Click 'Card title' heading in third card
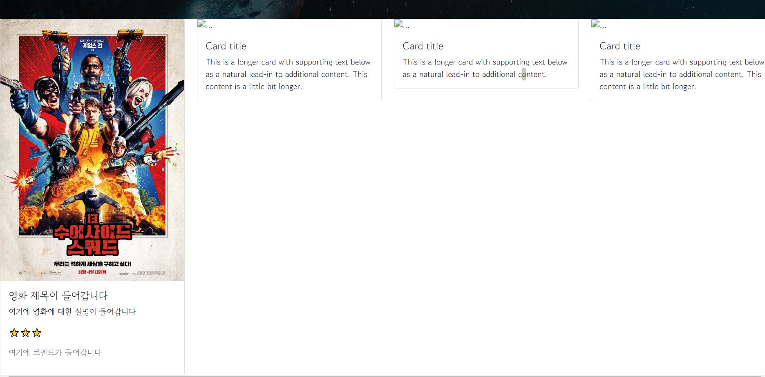The height and width of the screenshot is (377, 765). 423,46
